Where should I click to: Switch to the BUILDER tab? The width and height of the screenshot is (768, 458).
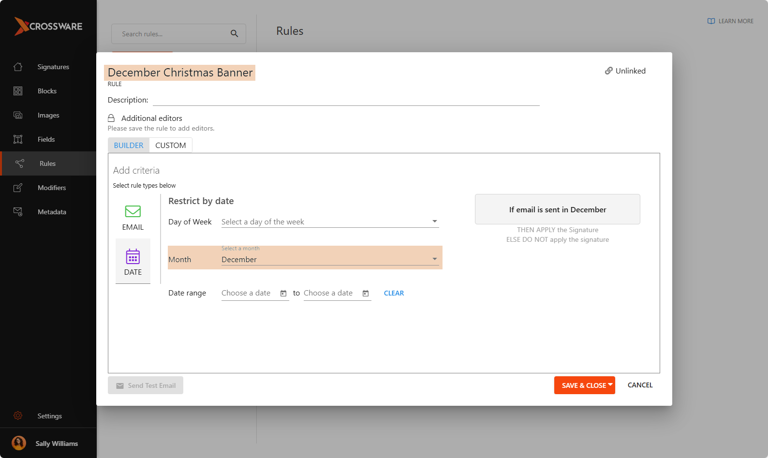click(x=129, y=146)
